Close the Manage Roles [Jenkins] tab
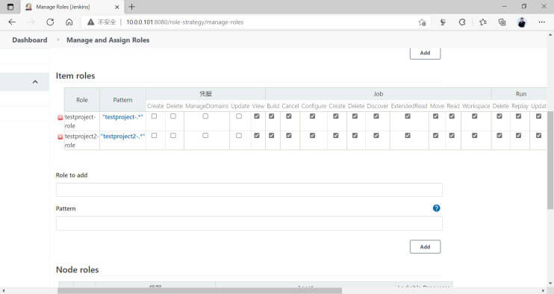 coord(117,7)
